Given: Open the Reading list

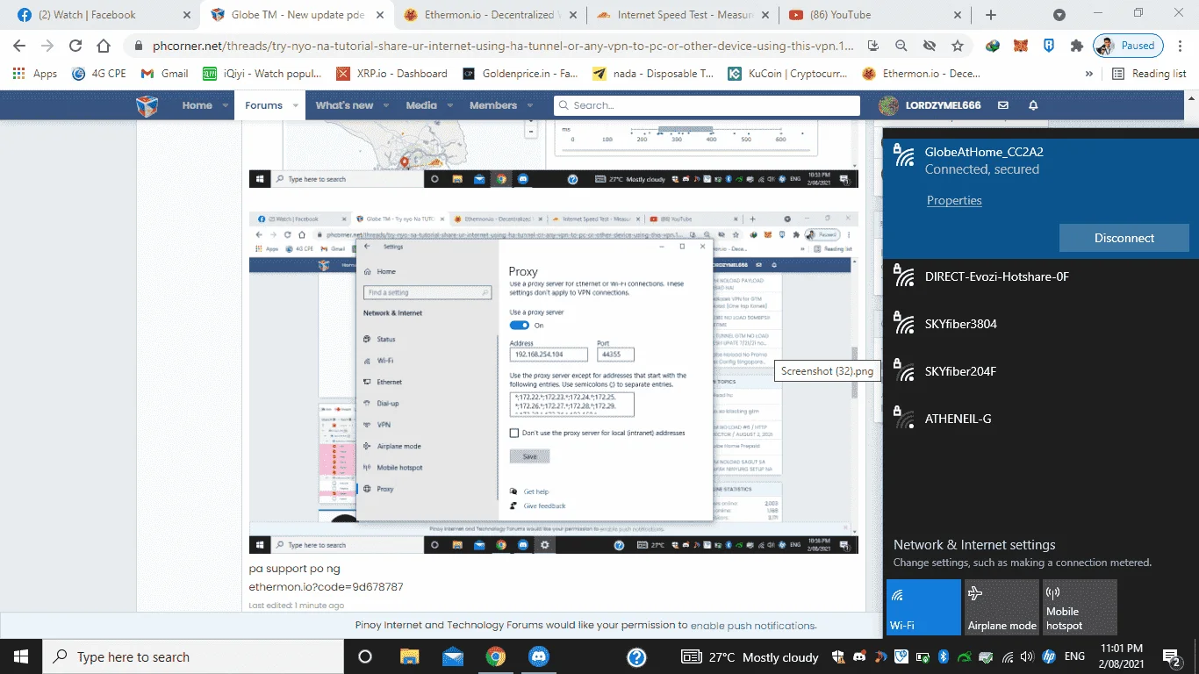Looking at the screenshot, I should pyautogui.click(x=1149, y=74).
